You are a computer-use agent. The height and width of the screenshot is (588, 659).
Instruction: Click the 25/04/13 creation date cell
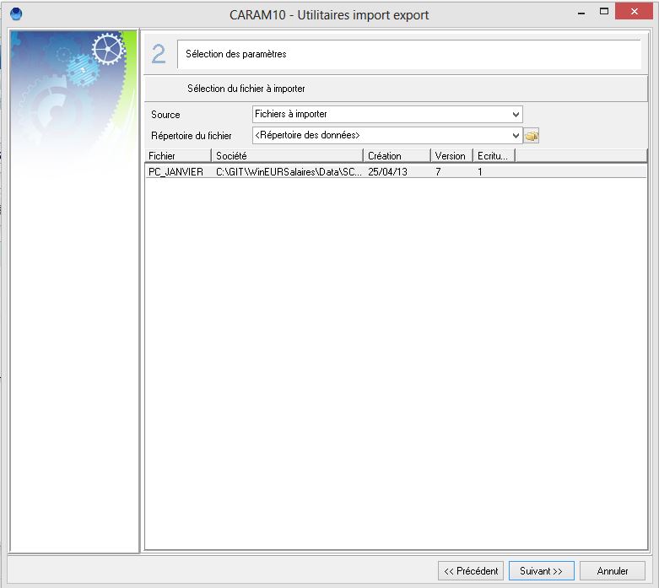(x=387, y=171)
